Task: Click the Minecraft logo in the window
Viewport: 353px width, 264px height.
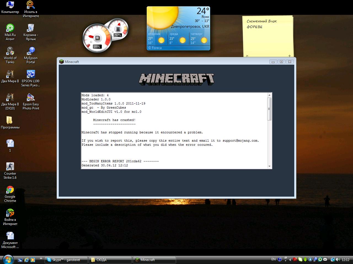Action: (x=176, y=79)
